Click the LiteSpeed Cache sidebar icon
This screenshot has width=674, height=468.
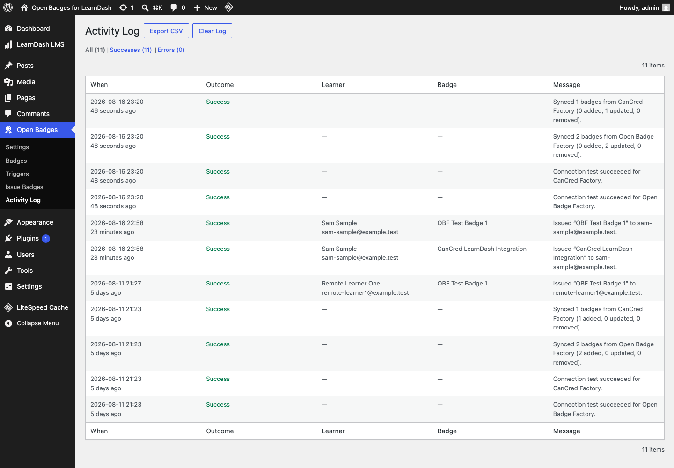pos(8,307)
